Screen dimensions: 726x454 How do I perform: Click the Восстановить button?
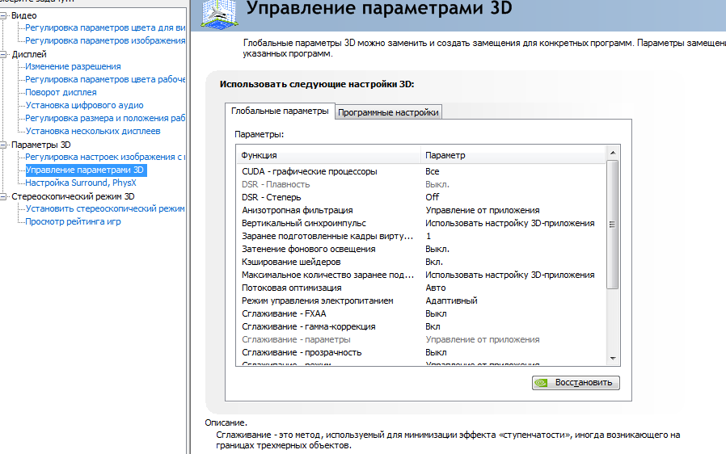(576, 383)
